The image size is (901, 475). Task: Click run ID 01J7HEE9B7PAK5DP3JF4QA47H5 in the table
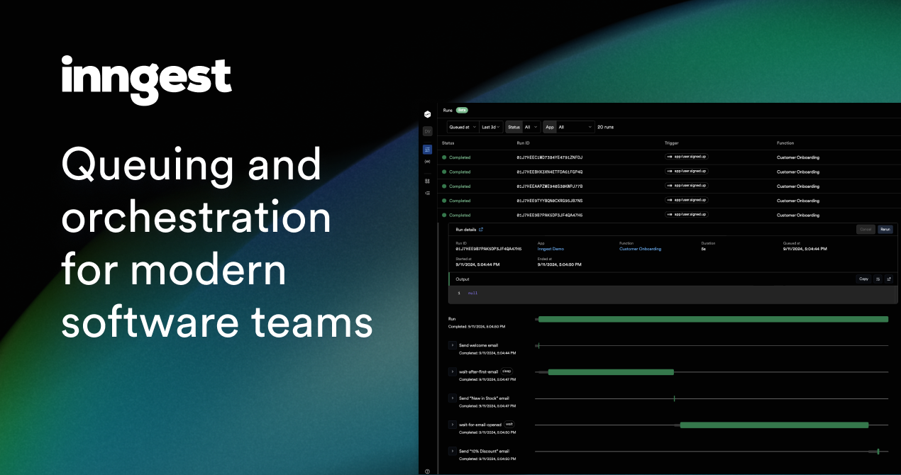tap(549, 215)
